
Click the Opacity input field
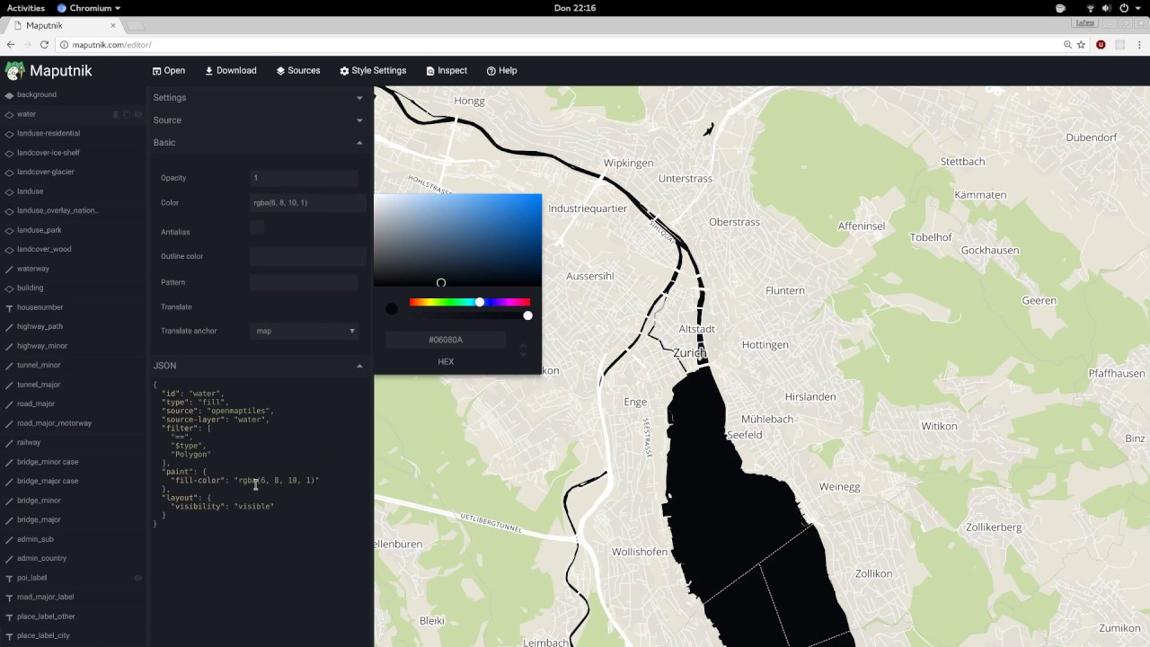(304, 178)
